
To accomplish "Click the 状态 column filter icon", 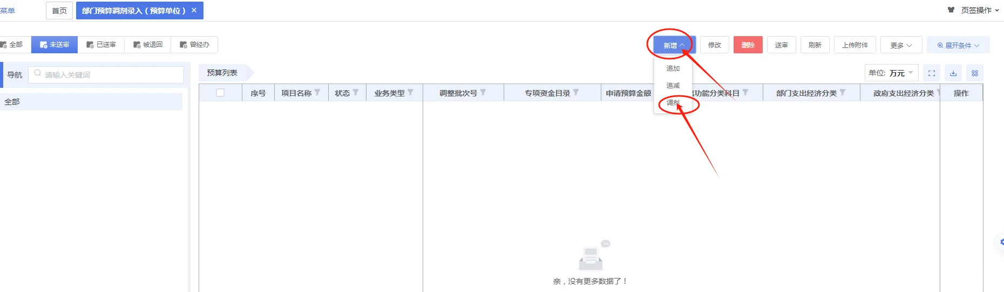I will tap(356, 93).
